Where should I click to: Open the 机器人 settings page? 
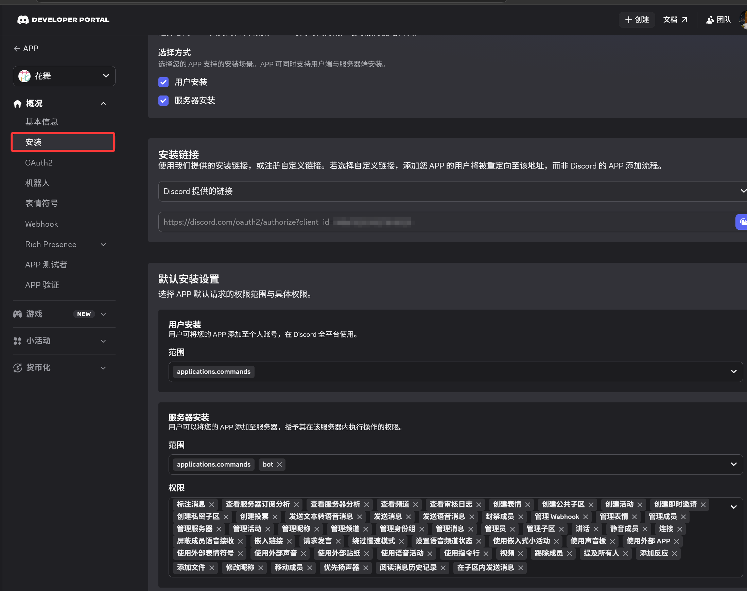coord(37,183)
